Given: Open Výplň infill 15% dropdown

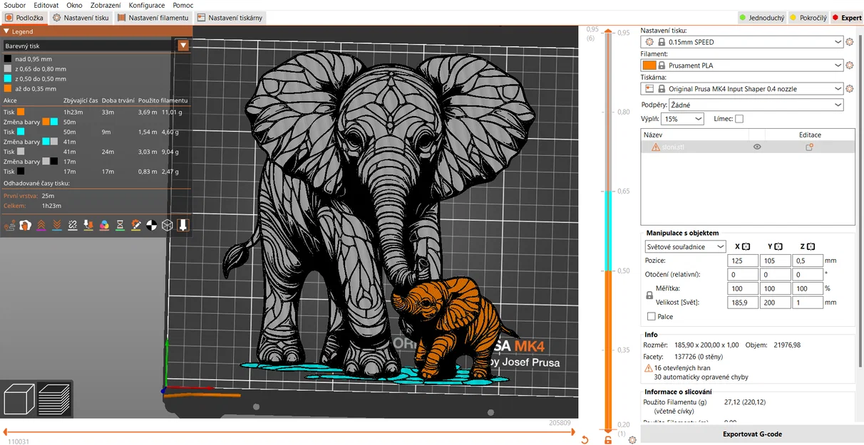Looking at the screenshot, I should pos(683,119).
